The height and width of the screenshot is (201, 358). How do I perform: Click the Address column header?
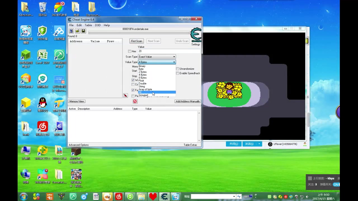coord(76,41)
